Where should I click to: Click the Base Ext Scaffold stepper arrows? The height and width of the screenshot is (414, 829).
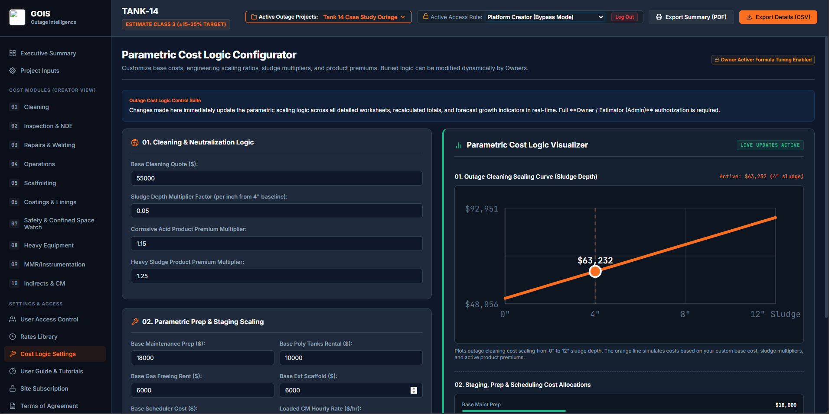[414, 390]
